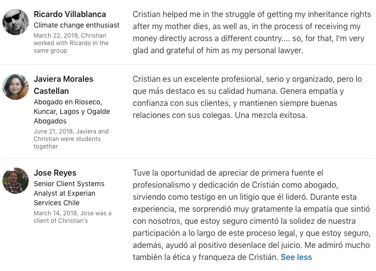Open the Jose Reyes name link

click(x=55, y=173)
